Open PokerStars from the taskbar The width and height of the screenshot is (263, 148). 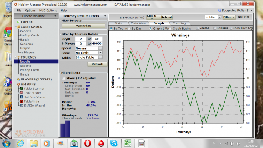(101, 143)
